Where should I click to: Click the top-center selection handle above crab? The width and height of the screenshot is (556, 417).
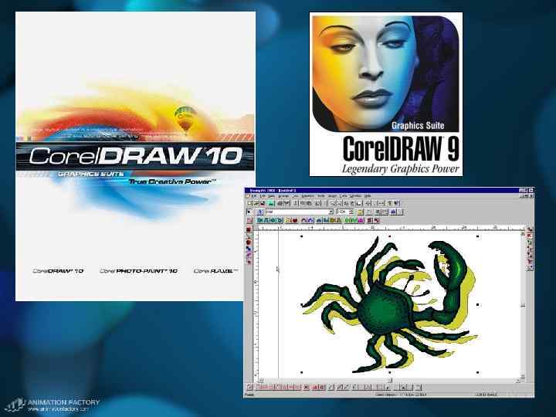click(390, 236)
